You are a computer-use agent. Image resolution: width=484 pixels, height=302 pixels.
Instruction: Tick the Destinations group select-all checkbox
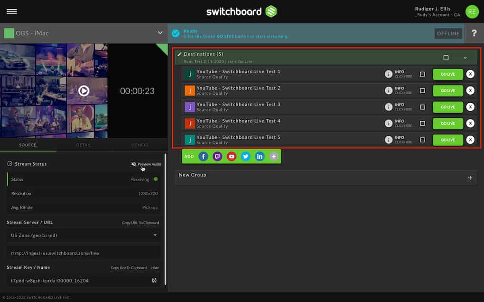pos(446,58)
